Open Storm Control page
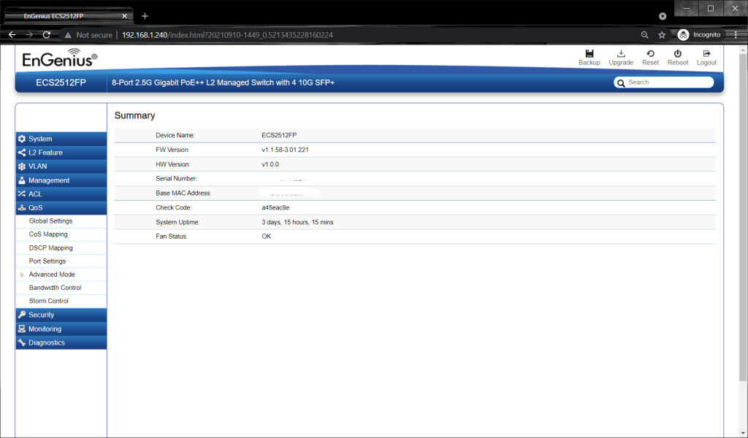Viewport: 748px width, 438px height. pos(49,301)
